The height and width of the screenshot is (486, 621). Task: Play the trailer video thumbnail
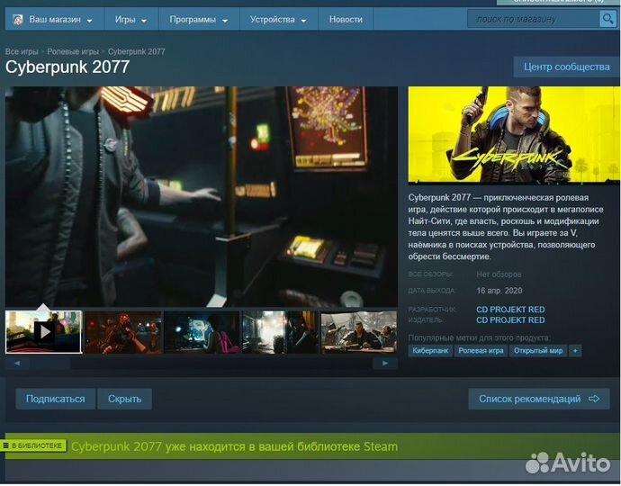pos(43,332)
